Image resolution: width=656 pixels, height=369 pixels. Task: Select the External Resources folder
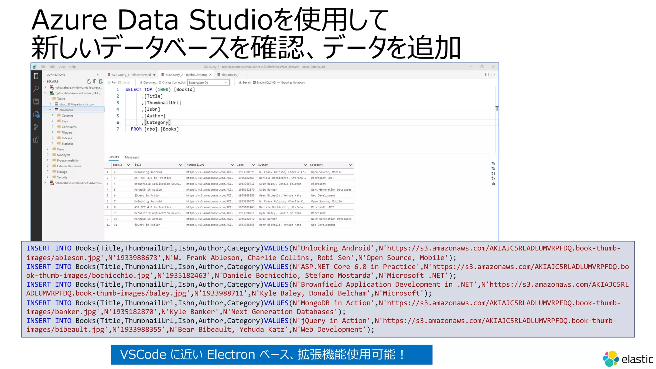(x=69, y=166)
